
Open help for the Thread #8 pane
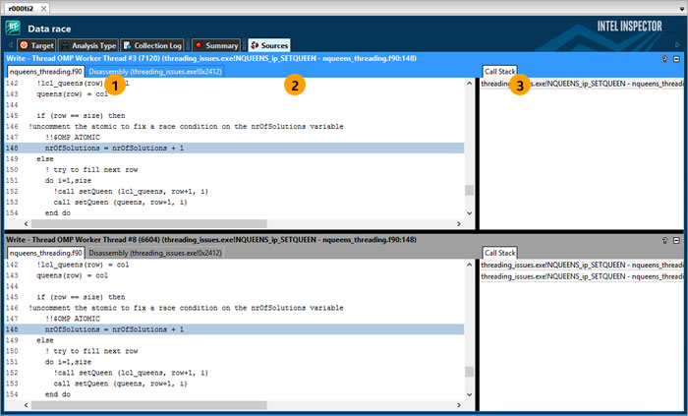point(664,240)
